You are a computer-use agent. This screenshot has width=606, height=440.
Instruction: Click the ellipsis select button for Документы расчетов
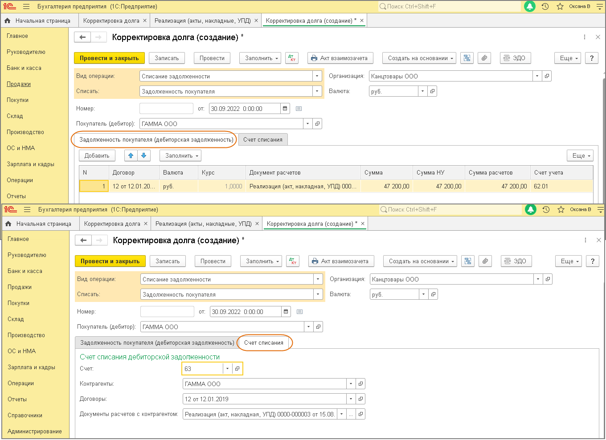coord(351,414)
